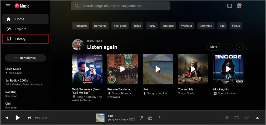
Task: Show next Listen again items
Action: click(x=240, y=47)
